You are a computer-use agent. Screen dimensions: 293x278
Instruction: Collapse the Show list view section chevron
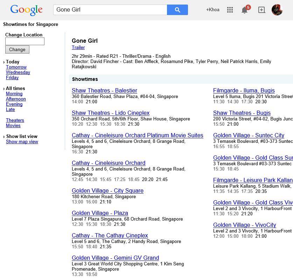coord(4,136)
